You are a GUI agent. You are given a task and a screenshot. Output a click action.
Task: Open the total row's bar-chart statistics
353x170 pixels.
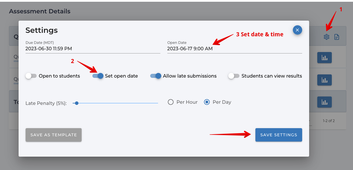point(324,102)
